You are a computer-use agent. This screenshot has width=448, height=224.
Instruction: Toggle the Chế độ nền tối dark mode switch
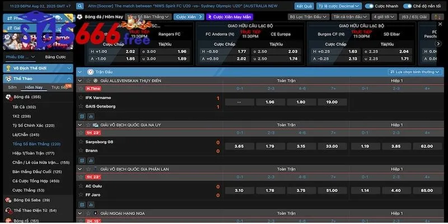[x=408, y=6]
